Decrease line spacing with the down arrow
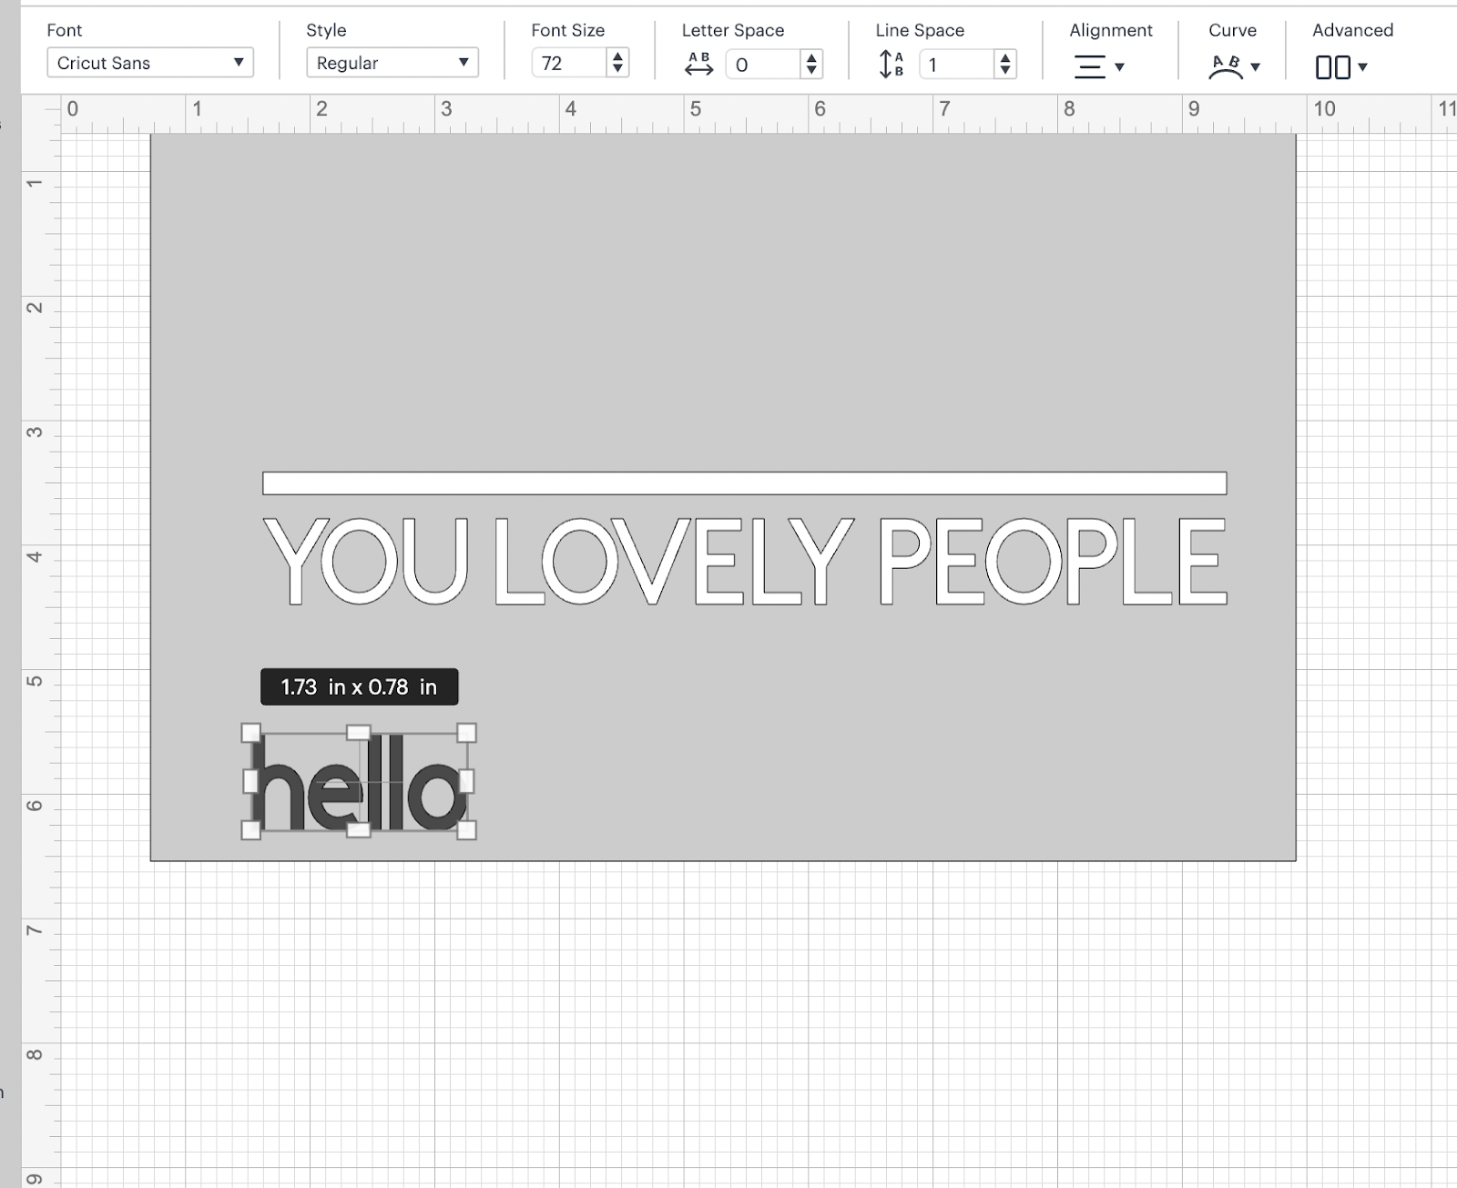Viewport: 1457px width, 1188px height. click(x=1005, y=69)
